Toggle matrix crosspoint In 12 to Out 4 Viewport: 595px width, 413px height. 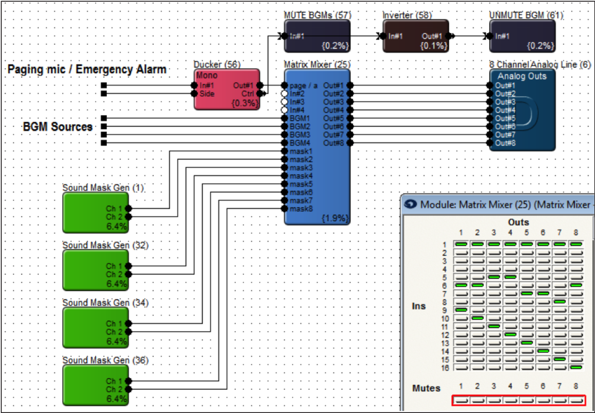click(510, 335)
